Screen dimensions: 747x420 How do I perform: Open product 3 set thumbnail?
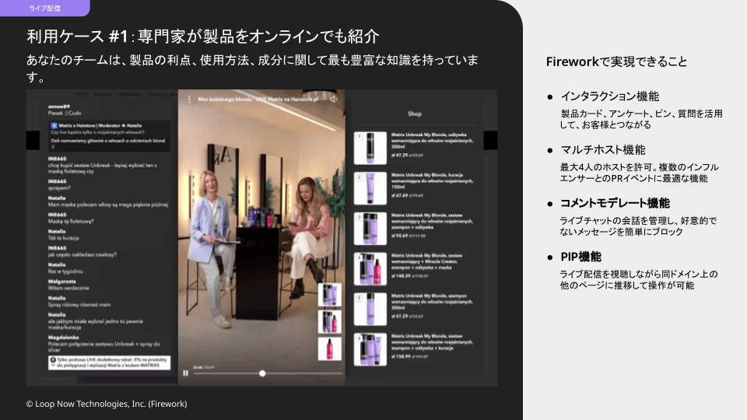click(370, 229)
